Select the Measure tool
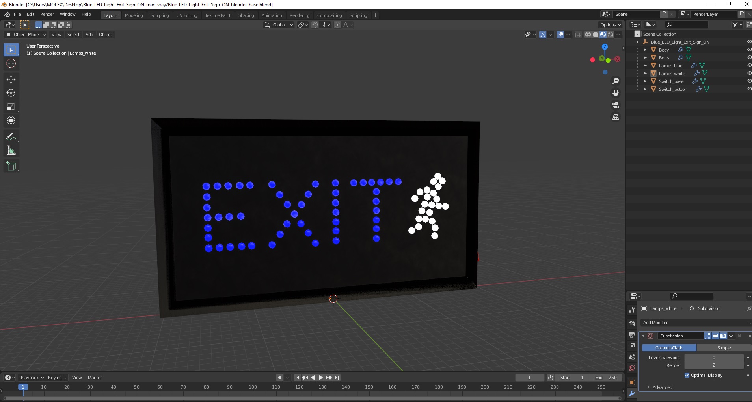 point(11,150)
